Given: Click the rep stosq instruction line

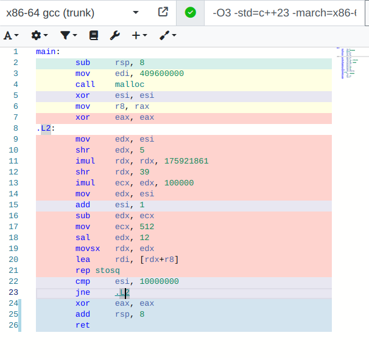Looking at the screenshot, I should [x=97, y=270].
